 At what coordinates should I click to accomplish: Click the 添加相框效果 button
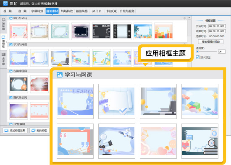pyautogui.click(x=15, y=130)
